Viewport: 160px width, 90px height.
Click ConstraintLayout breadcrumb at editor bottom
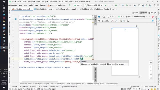42,83
